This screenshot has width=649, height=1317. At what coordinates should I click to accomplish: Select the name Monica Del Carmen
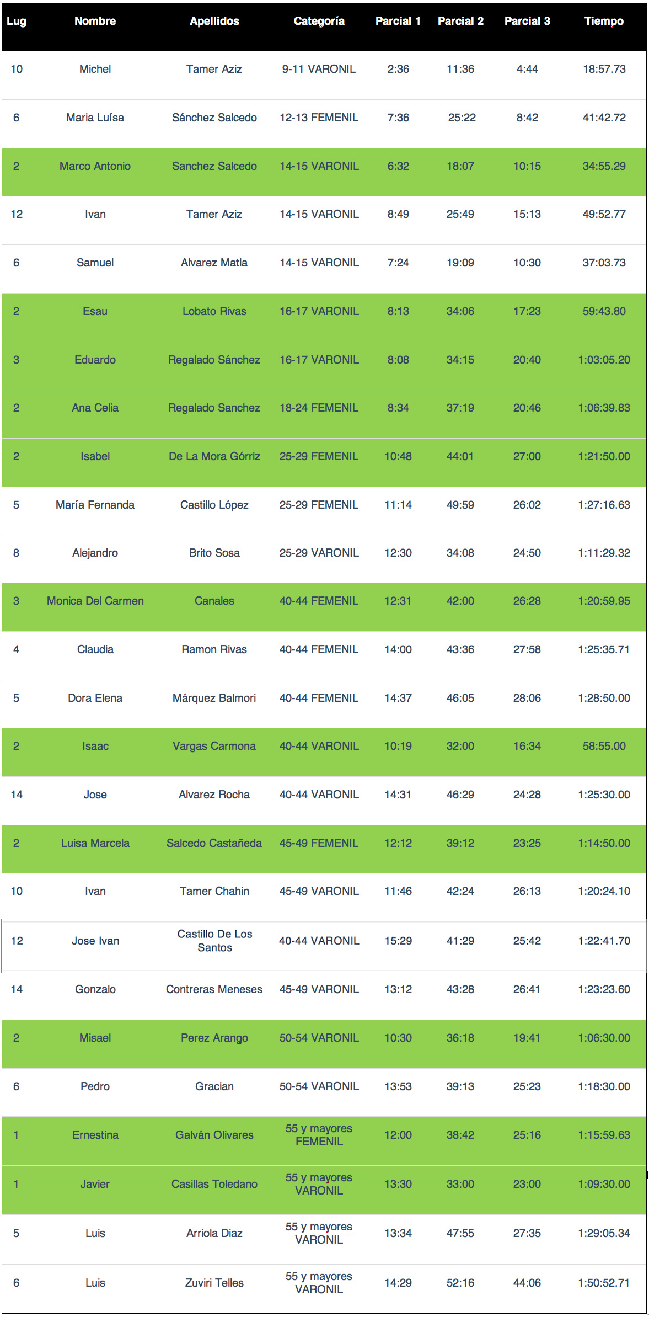click(x=95, y=601)
